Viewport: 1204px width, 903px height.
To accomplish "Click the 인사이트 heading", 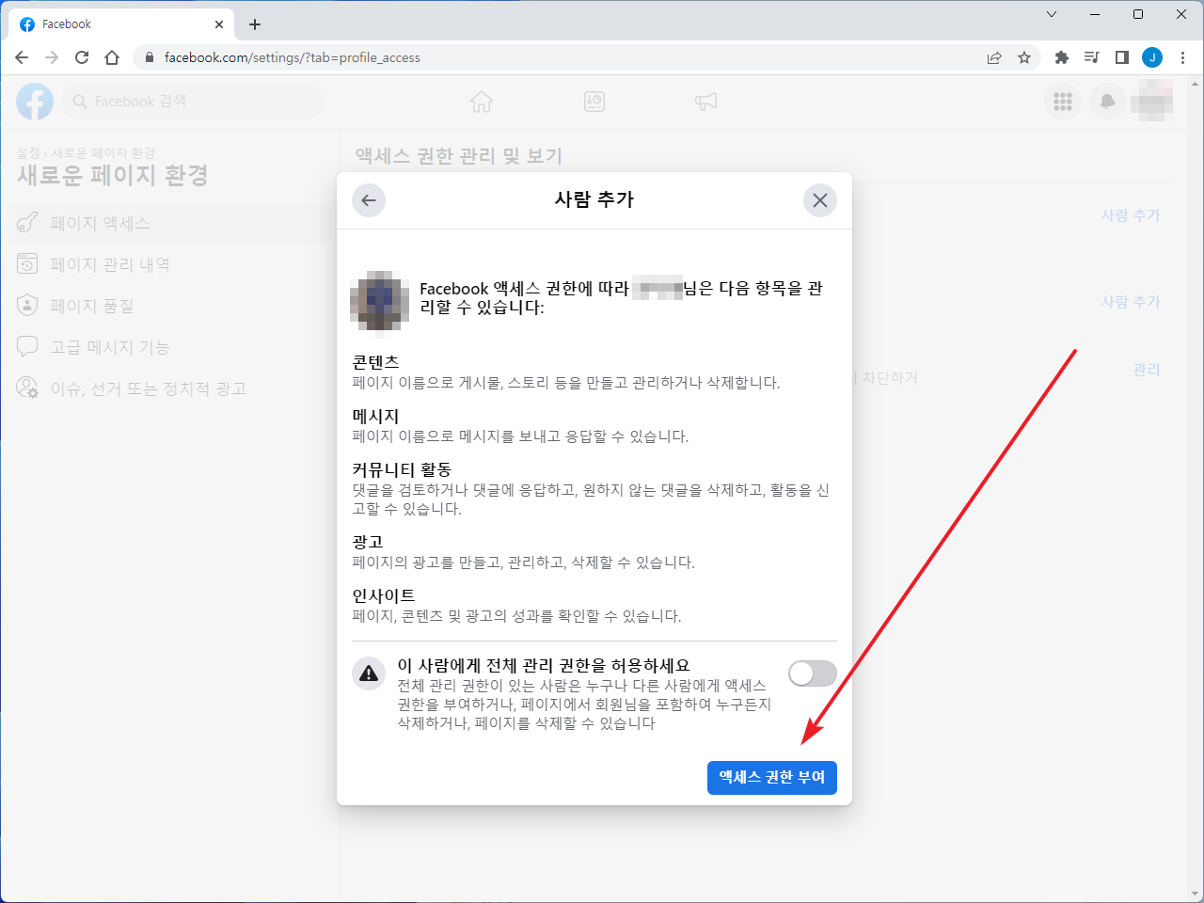I will [384, 595].
